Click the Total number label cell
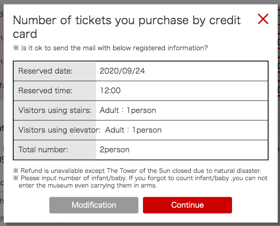The height and width of the screenshot is (226, 280). (x=55, y=150)
